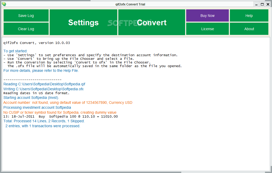The width and height of the screenshot is (272, 173).
Task: Click 'Starting account Softpedia (Invst).' line
Action: (31, 98)
